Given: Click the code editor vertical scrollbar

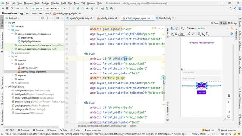Looking at the screenshot, I should (164, 91).
